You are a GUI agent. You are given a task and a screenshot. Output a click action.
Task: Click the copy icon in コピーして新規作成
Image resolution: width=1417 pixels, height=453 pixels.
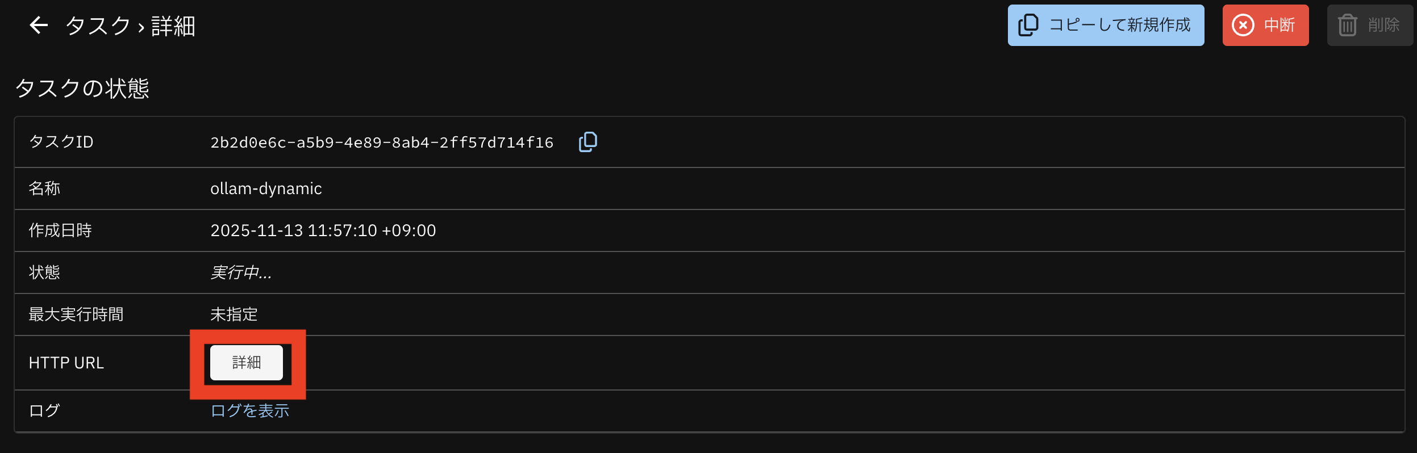(1028, 26)
